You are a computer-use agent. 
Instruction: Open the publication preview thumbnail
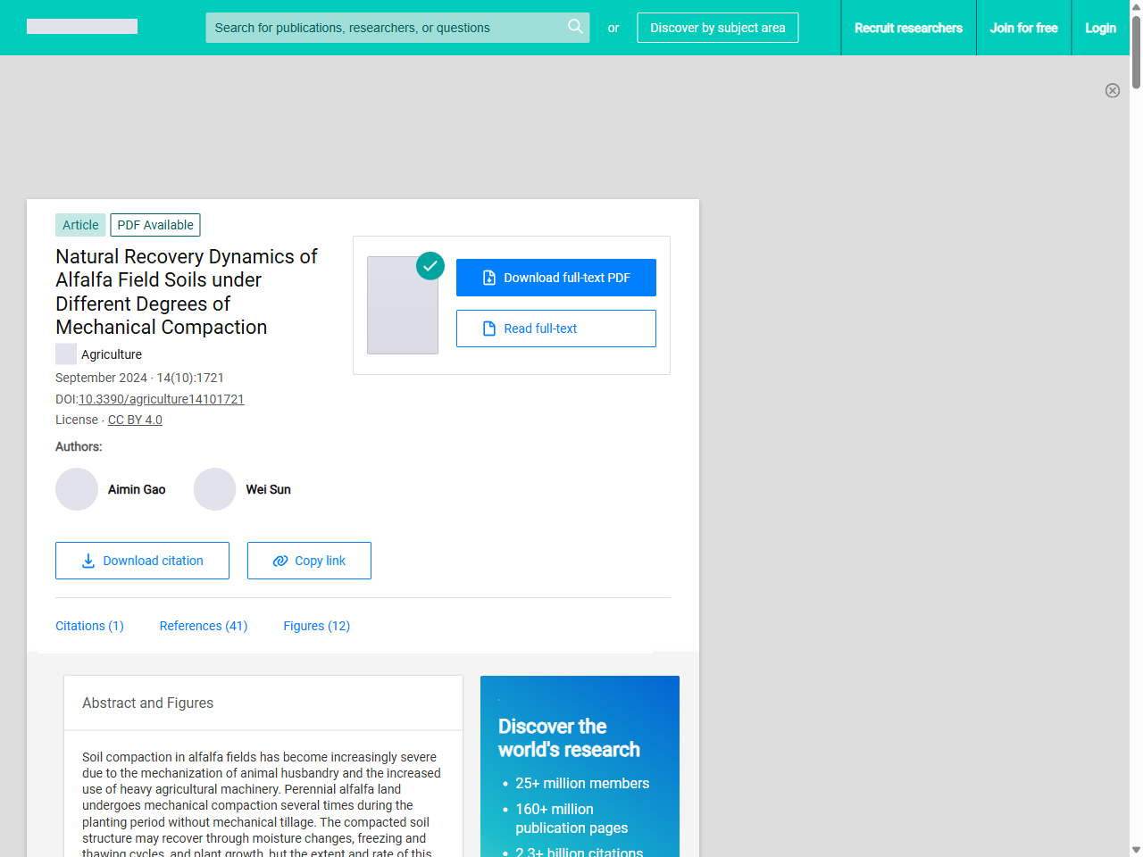pyautogui.click(x=403, y=305)
